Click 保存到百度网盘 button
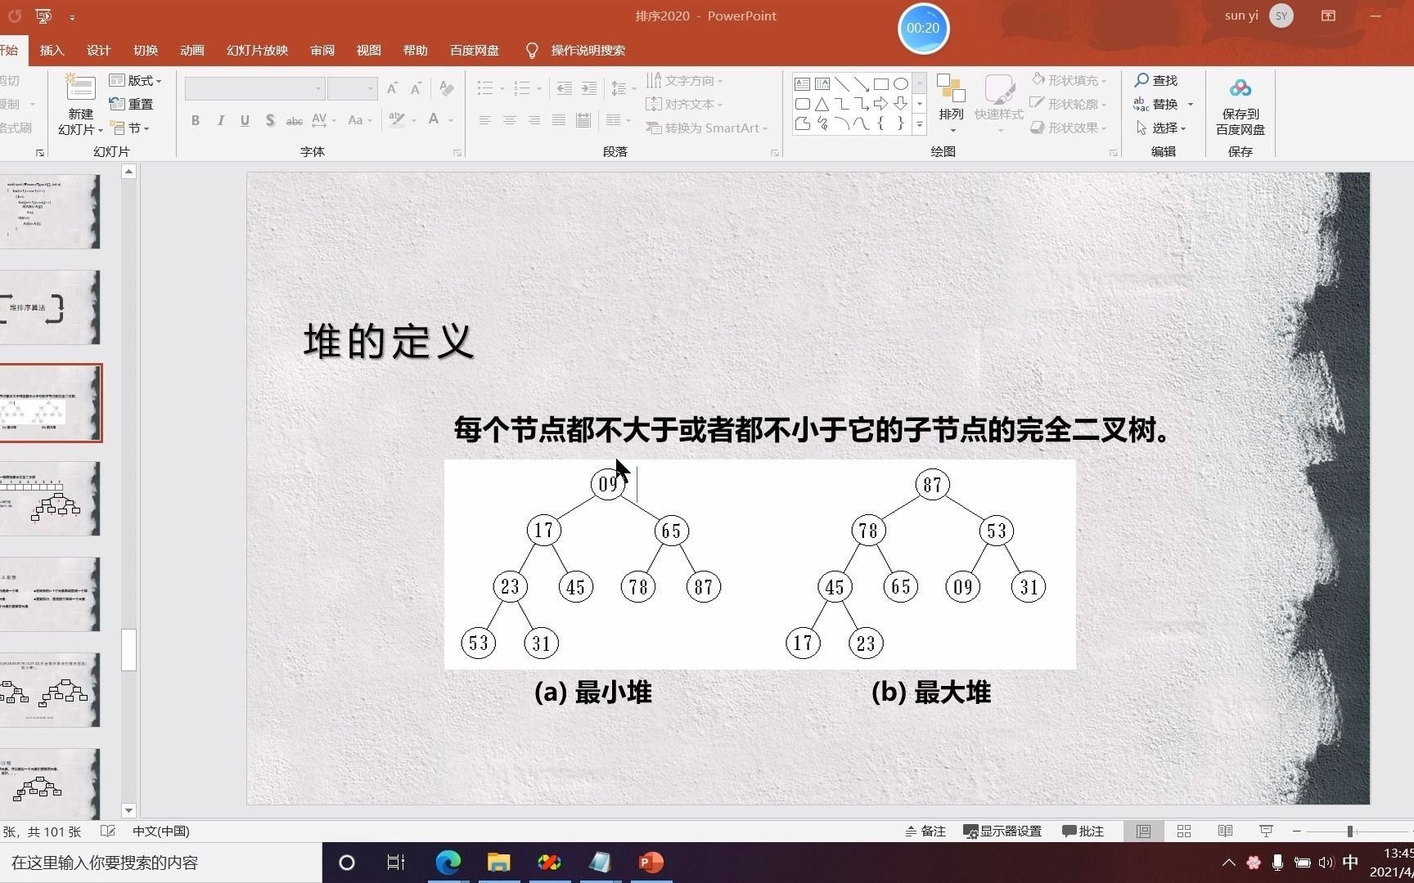The height and width of the screenshot is (883, 1414). coord(1240,106)
